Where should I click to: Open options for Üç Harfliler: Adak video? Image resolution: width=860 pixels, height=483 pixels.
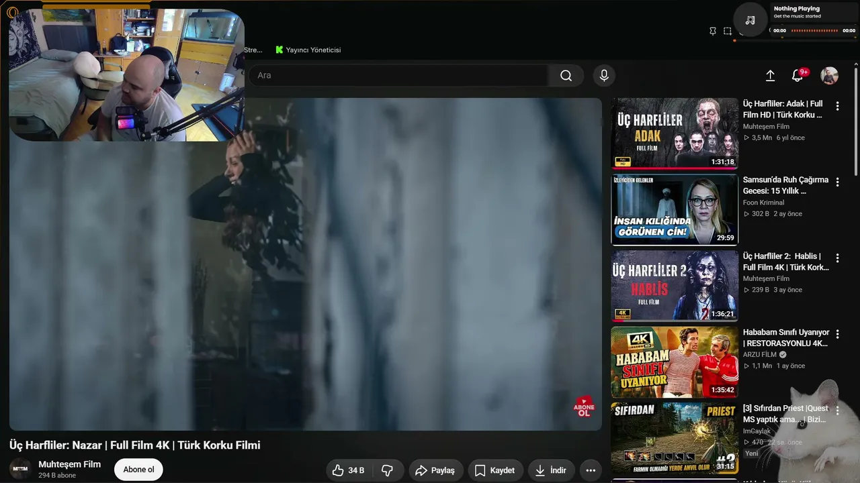click(837, 106)
